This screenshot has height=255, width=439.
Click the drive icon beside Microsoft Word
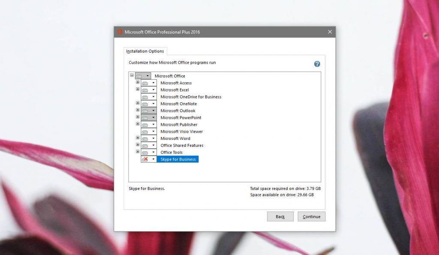click(x=145, y=139)
